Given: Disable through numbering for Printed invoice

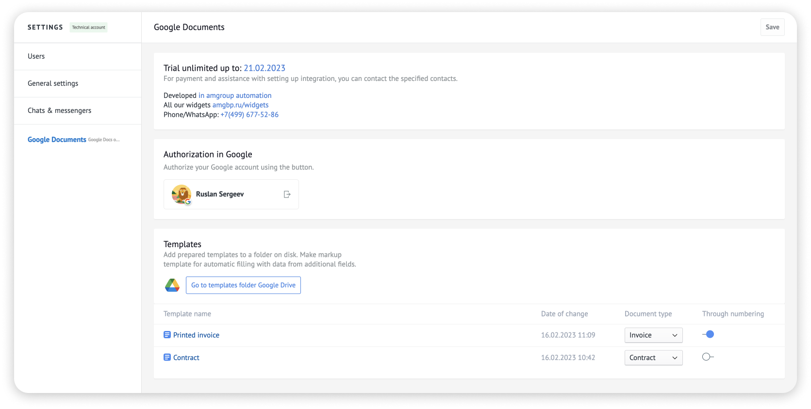Looking at the screenshot, I should 708,334.
